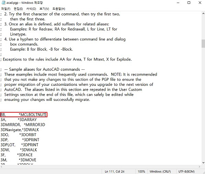Click the 'Ln 111, Col 24' status entry
This screenshot has width=205, height=174.
click(115, 172)
